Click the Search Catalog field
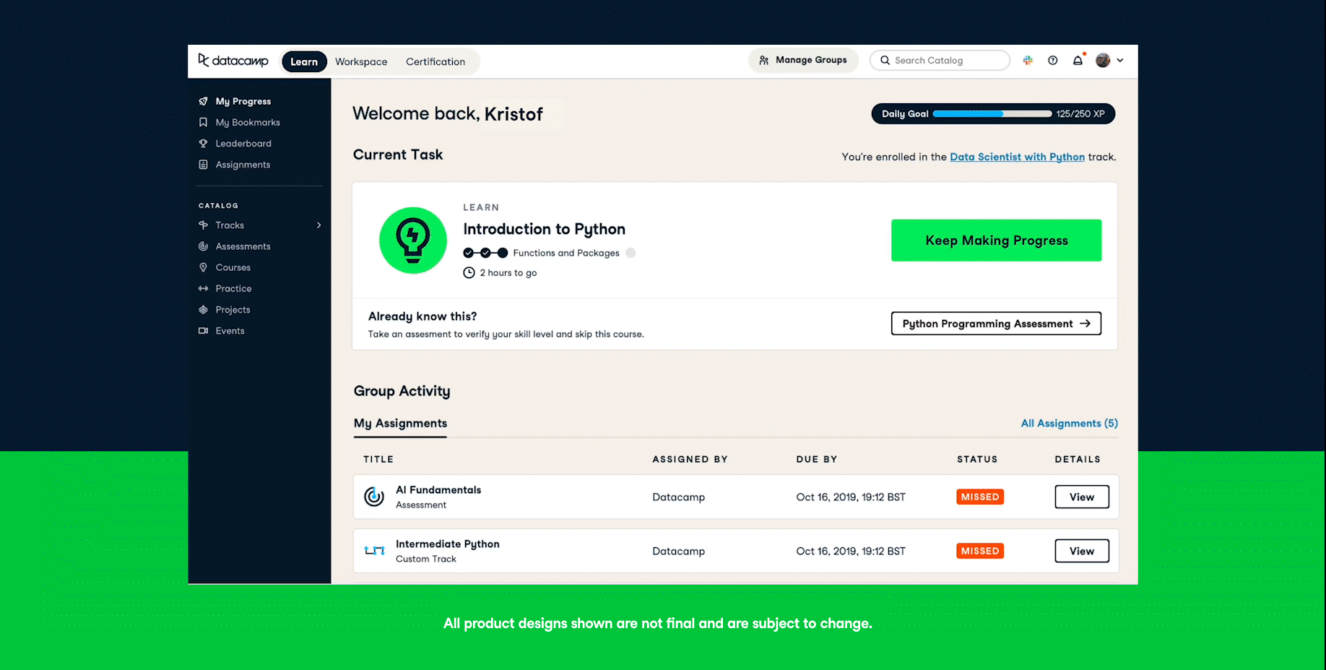The height and width of the screenshot is (670, 1326). [x=940, y=61]
